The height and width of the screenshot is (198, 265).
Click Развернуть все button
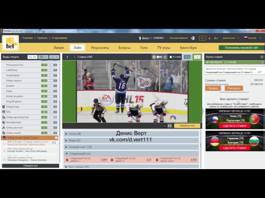click(187, 125)
